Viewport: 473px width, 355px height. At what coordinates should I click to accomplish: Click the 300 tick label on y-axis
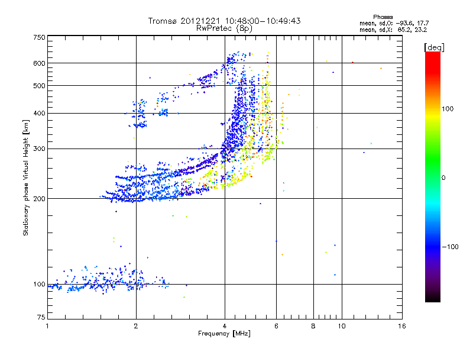coord(39,149)
